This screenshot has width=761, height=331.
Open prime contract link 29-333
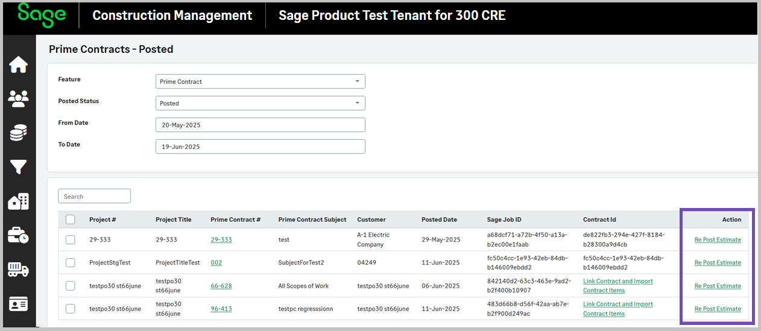click(x=221, y=239)
